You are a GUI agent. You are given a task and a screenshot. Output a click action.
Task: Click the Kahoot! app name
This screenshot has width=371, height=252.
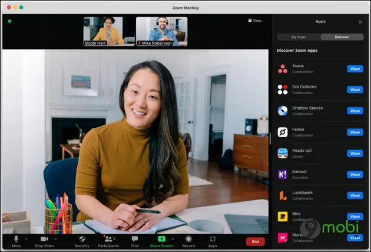point(299,171)
